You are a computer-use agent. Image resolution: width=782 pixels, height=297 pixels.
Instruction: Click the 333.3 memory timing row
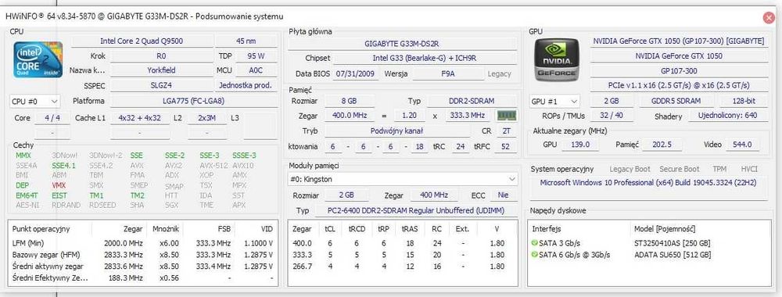click(403, 255)
